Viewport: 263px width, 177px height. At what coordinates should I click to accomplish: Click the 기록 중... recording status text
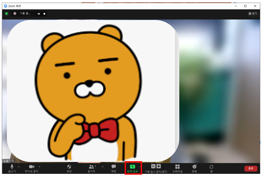pyautogui.click(x=25, y=13)
